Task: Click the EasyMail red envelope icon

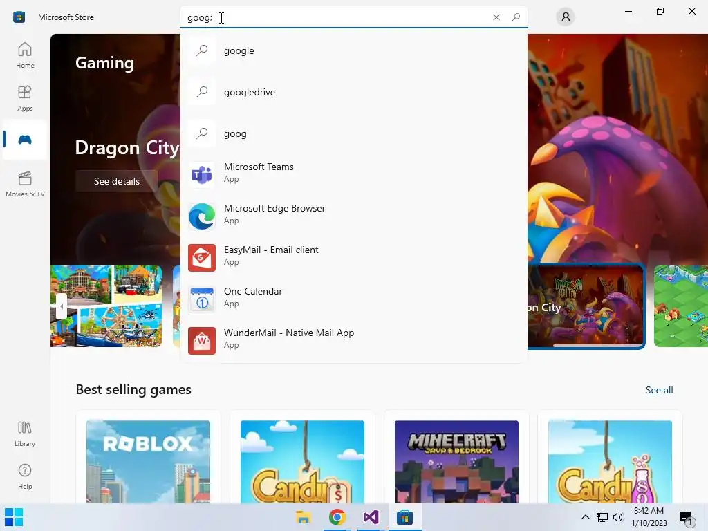Action: tap(202, 257)
